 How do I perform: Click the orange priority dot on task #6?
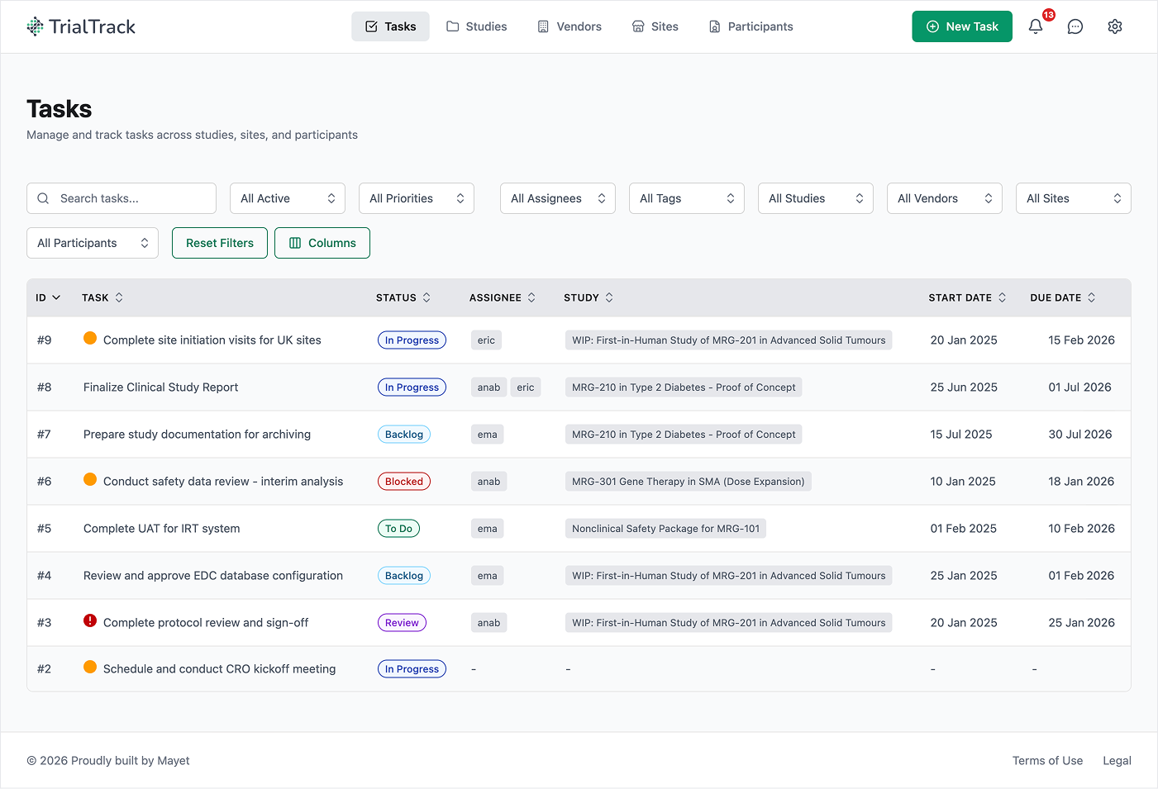[90, 480]
